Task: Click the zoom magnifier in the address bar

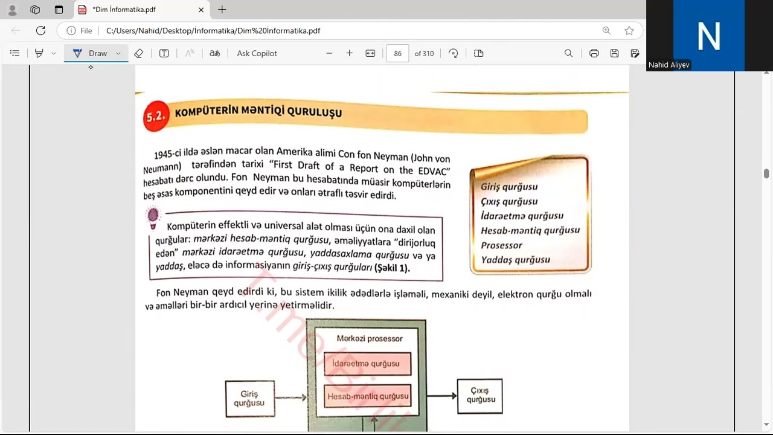Action: pos(606,31)
